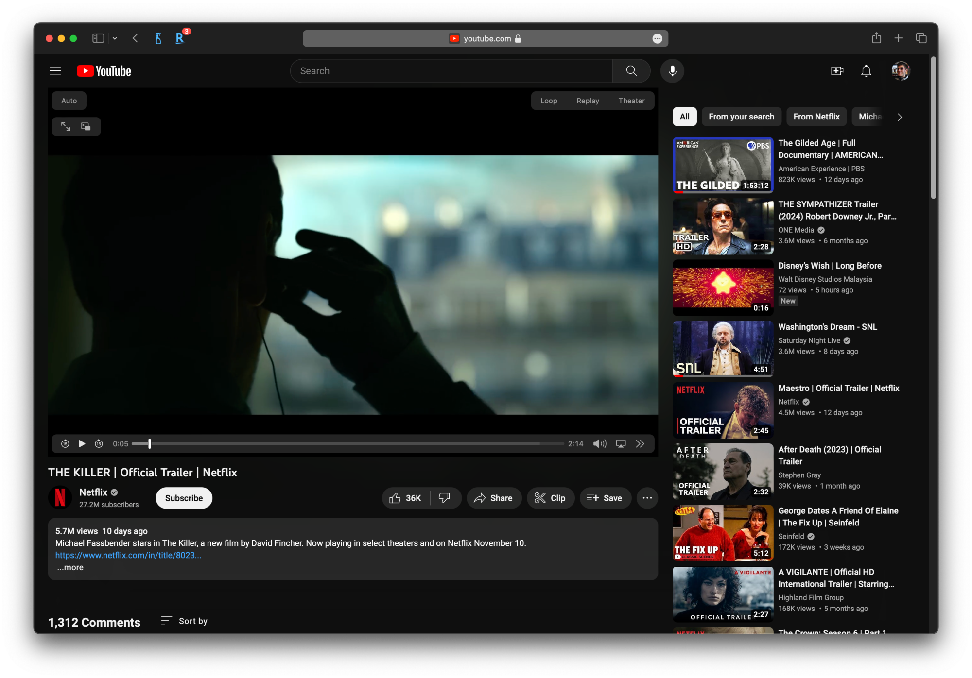Click the 1,312 Comments heading
The image size is (972, 678).
pos(94,622)
